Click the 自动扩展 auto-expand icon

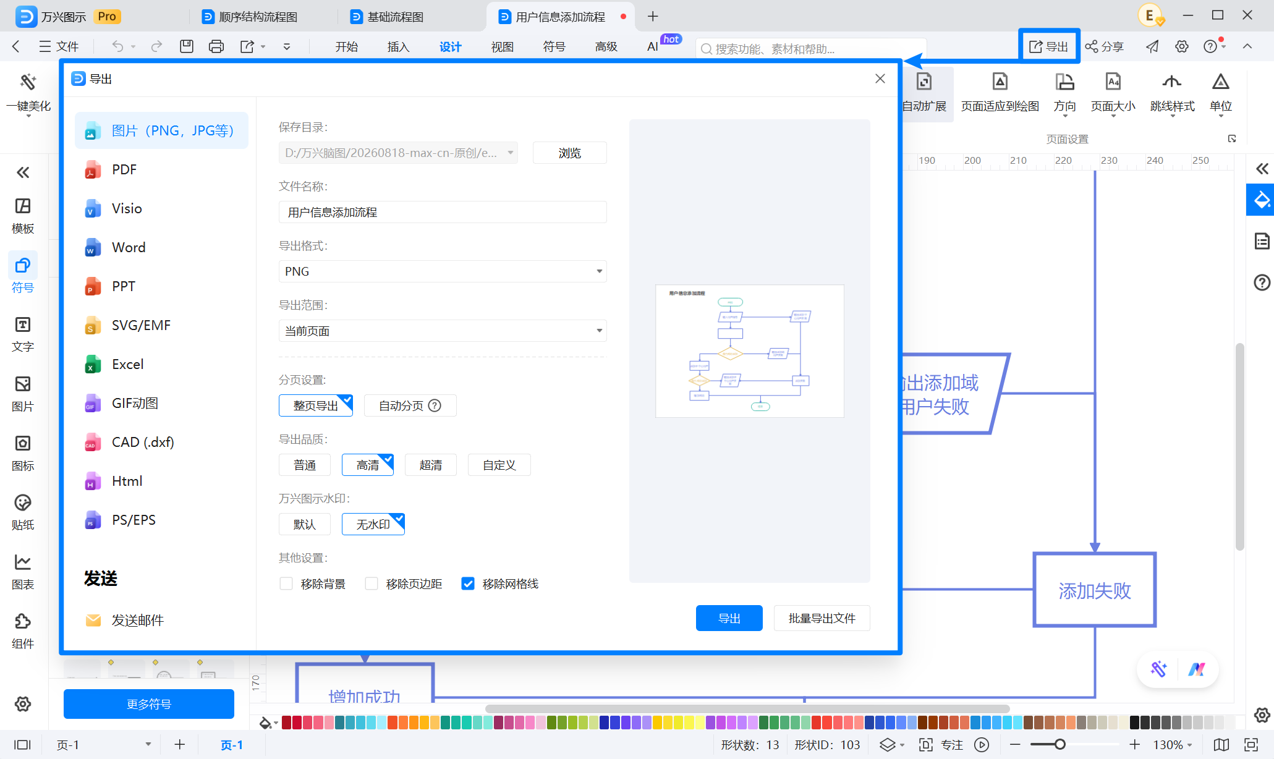coord(924,82)
